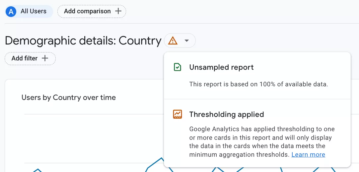This screenshot has height=172, width=359.
Task: Click the blue 'A' All Users avatar
Action: 11,11
